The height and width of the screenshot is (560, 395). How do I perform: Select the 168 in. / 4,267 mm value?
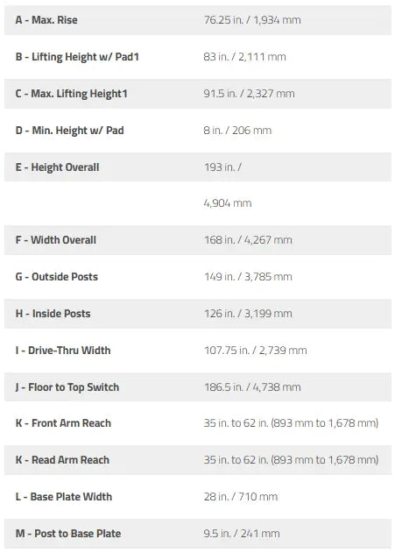coord(248,240)
